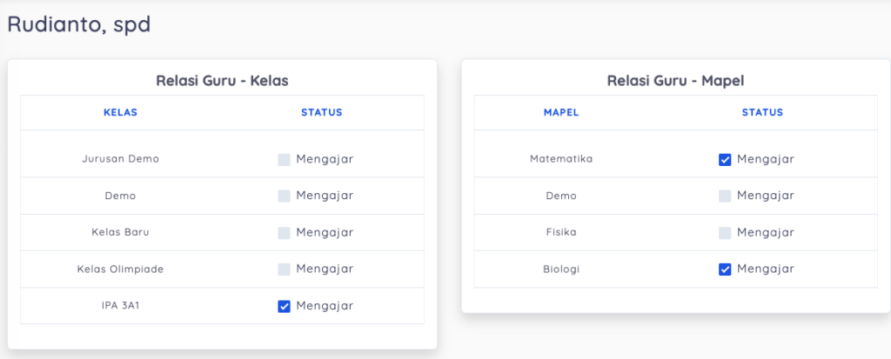This screenshot has height=359, width=891.
Task: Check Mengajar for Demo class row
Action: point(285,196)
